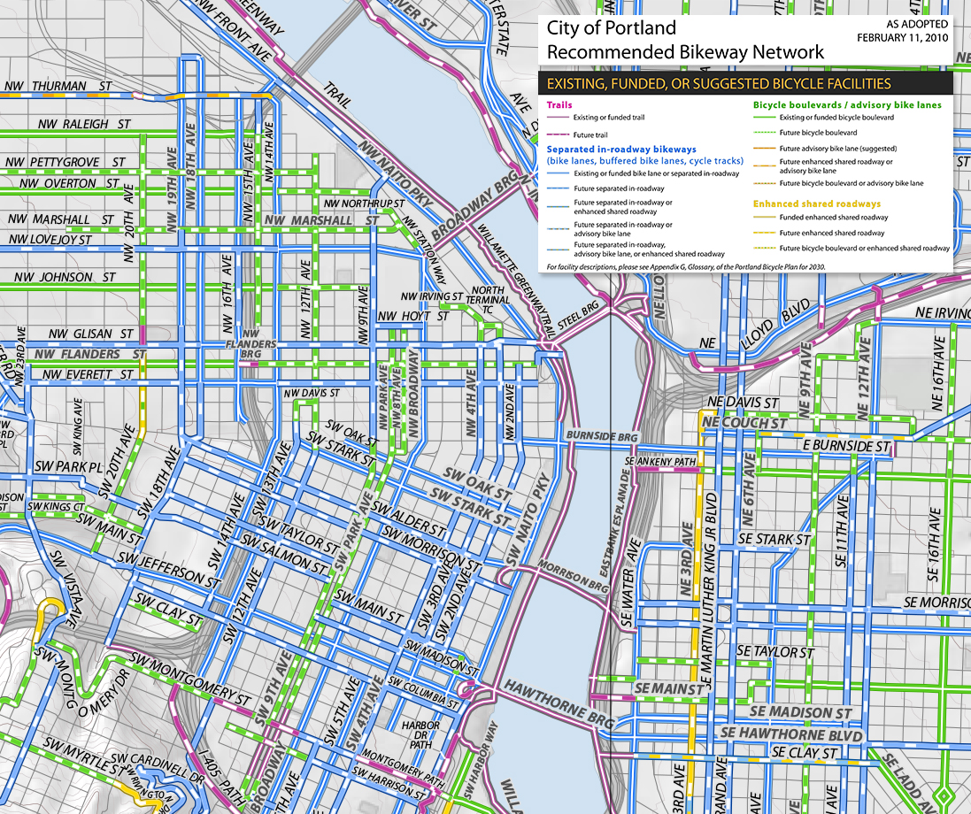Click the 'NW HOYT ST' street label
The height and width of the screenshot is (814, 971).
tap(413, 316)
